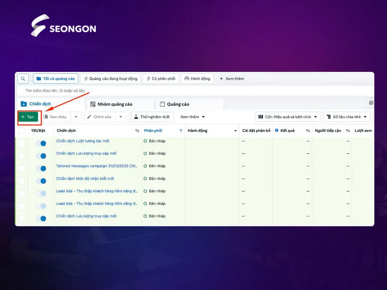Open the Chỉnh sửa dropdown arrow
The width and height of the screenshot is (387, 290).
click(121, 117)
